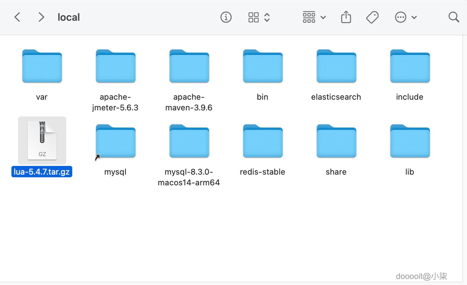
Task: Open Finder search magnifier
Action: tap(454, 17)
